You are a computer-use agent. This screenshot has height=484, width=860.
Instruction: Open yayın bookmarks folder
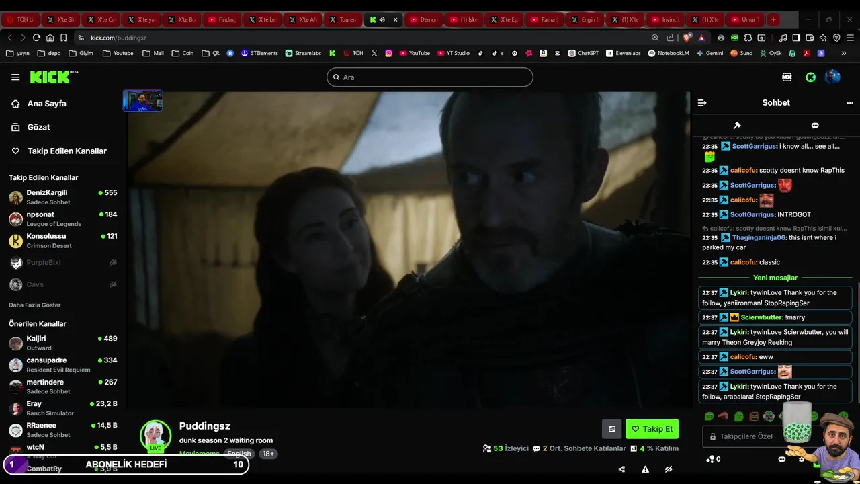(x=17, y=53)
